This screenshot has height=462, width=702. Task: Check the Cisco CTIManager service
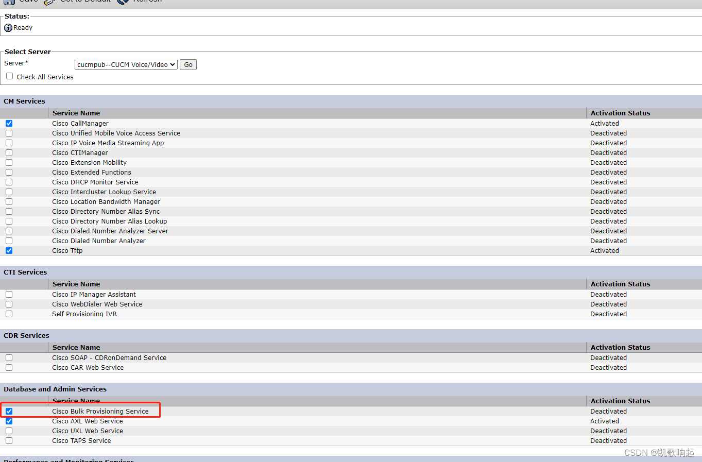[x=9, y=152]
